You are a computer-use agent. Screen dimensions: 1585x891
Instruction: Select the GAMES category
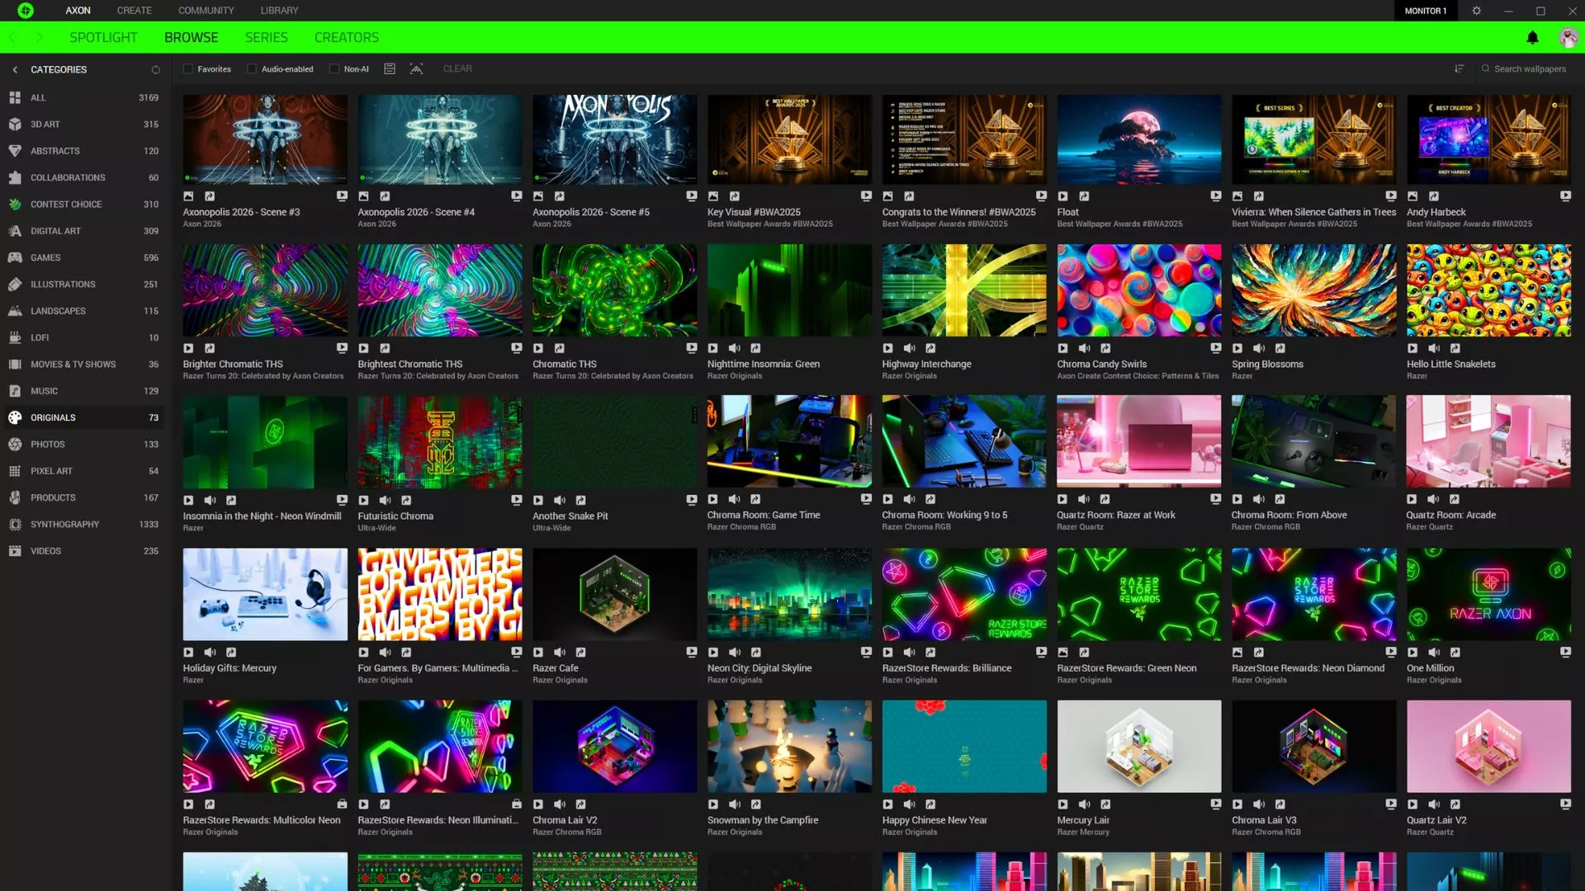click(x=83, y=257)
